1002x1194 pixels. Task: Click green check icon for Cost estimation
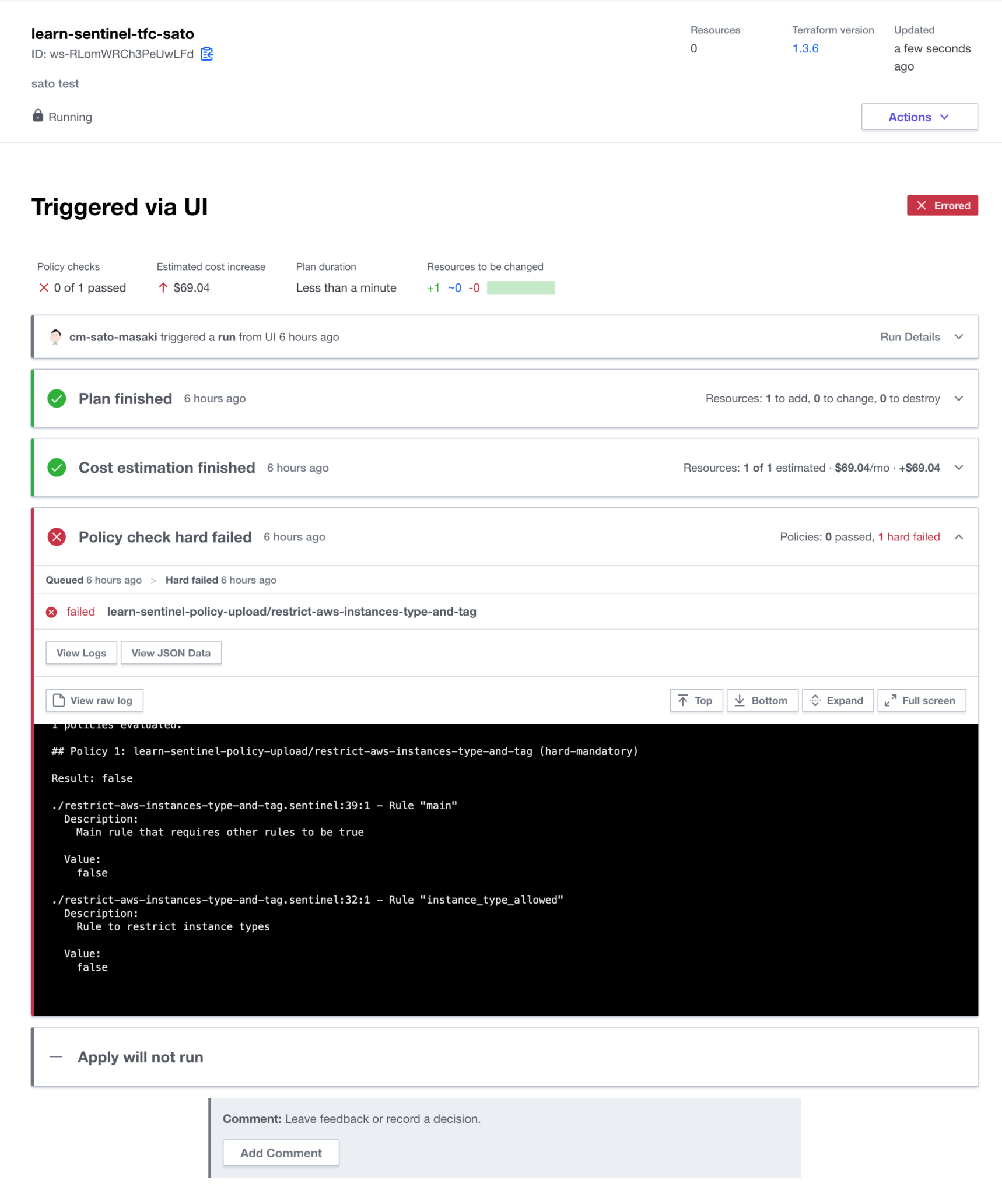(x=57, y=468)
